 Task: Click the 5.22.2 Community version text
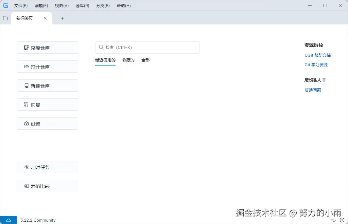click(x=38, y=220)
